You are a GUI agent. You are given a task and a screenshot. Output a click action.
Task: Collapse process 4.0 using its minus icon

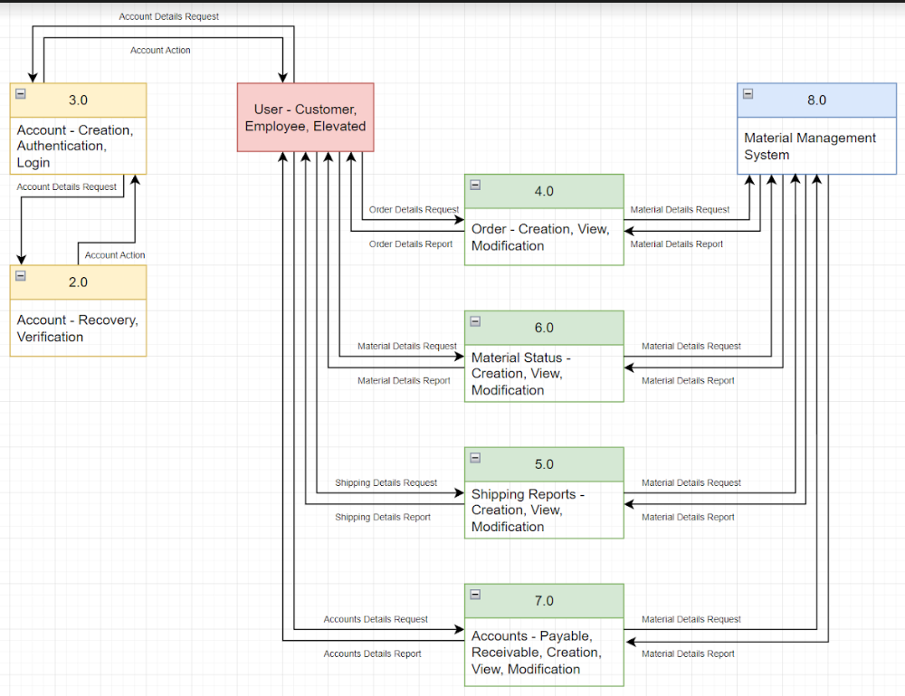475,183
